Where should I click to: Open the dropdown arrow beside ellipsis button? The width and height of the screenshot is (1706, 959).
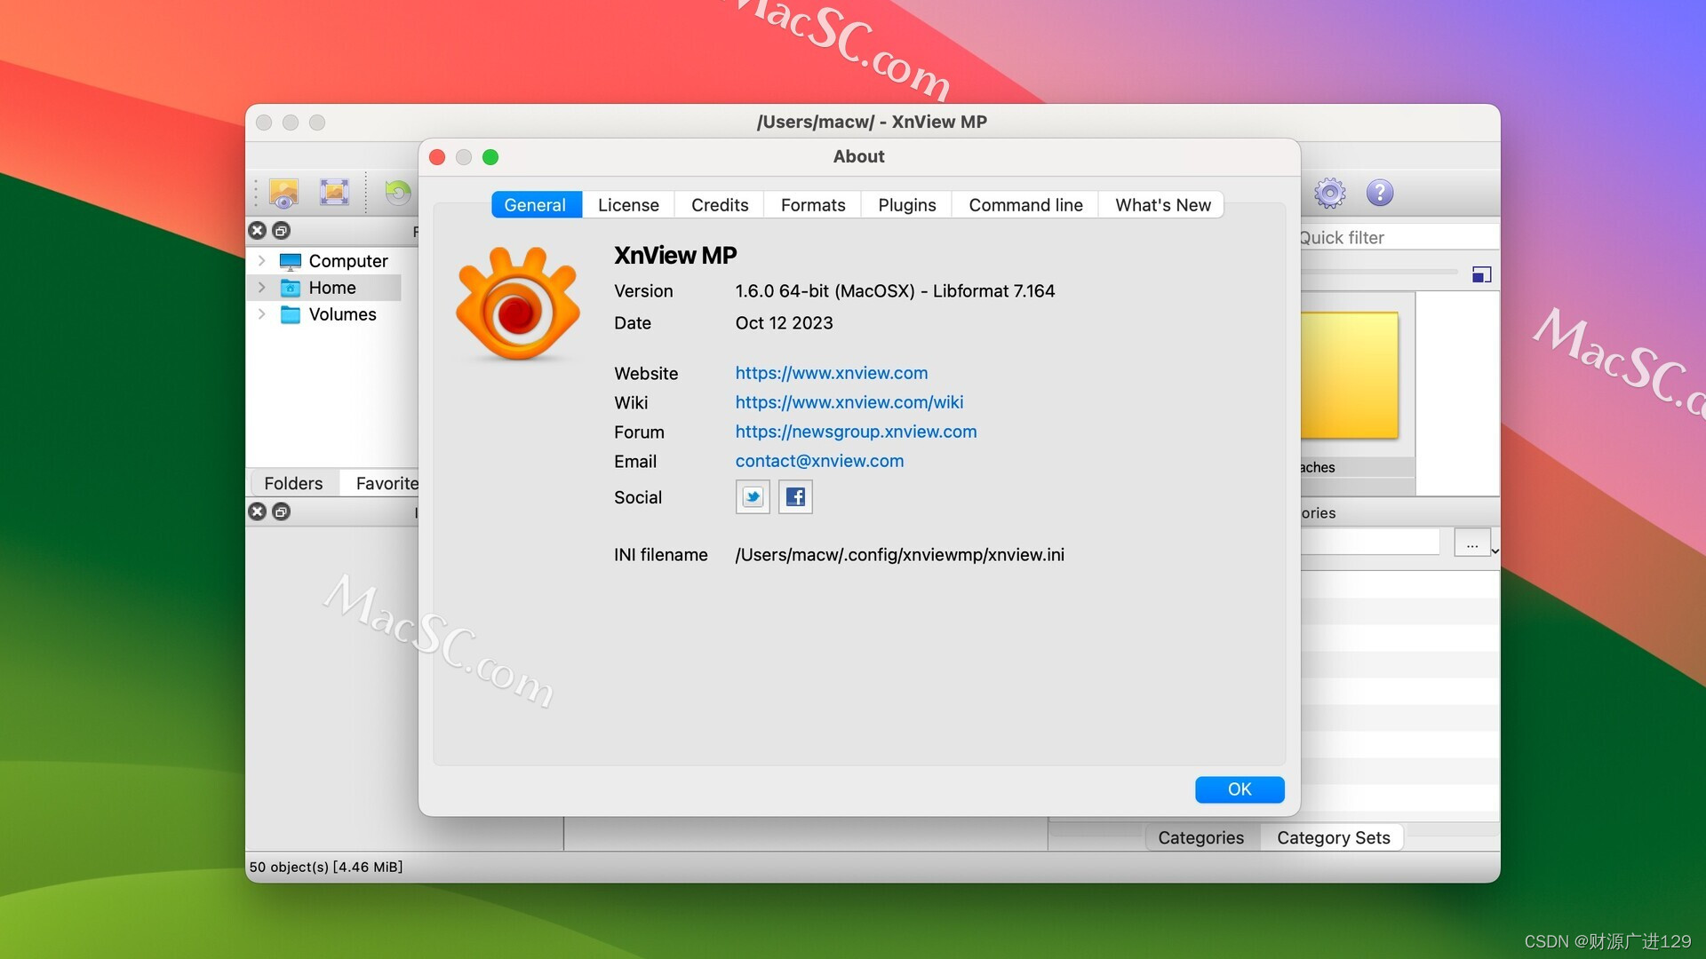pyautogui.click(x=1495, y=551)
